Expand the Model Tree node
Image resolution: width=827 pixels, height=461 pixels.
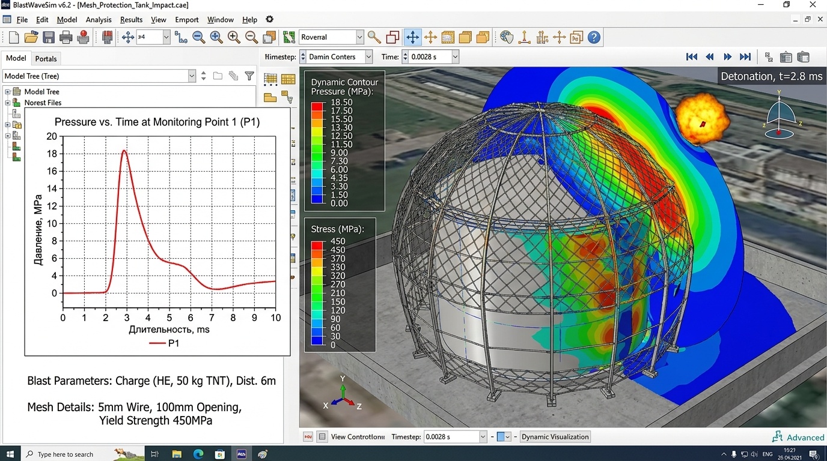[x=8, y=92]
